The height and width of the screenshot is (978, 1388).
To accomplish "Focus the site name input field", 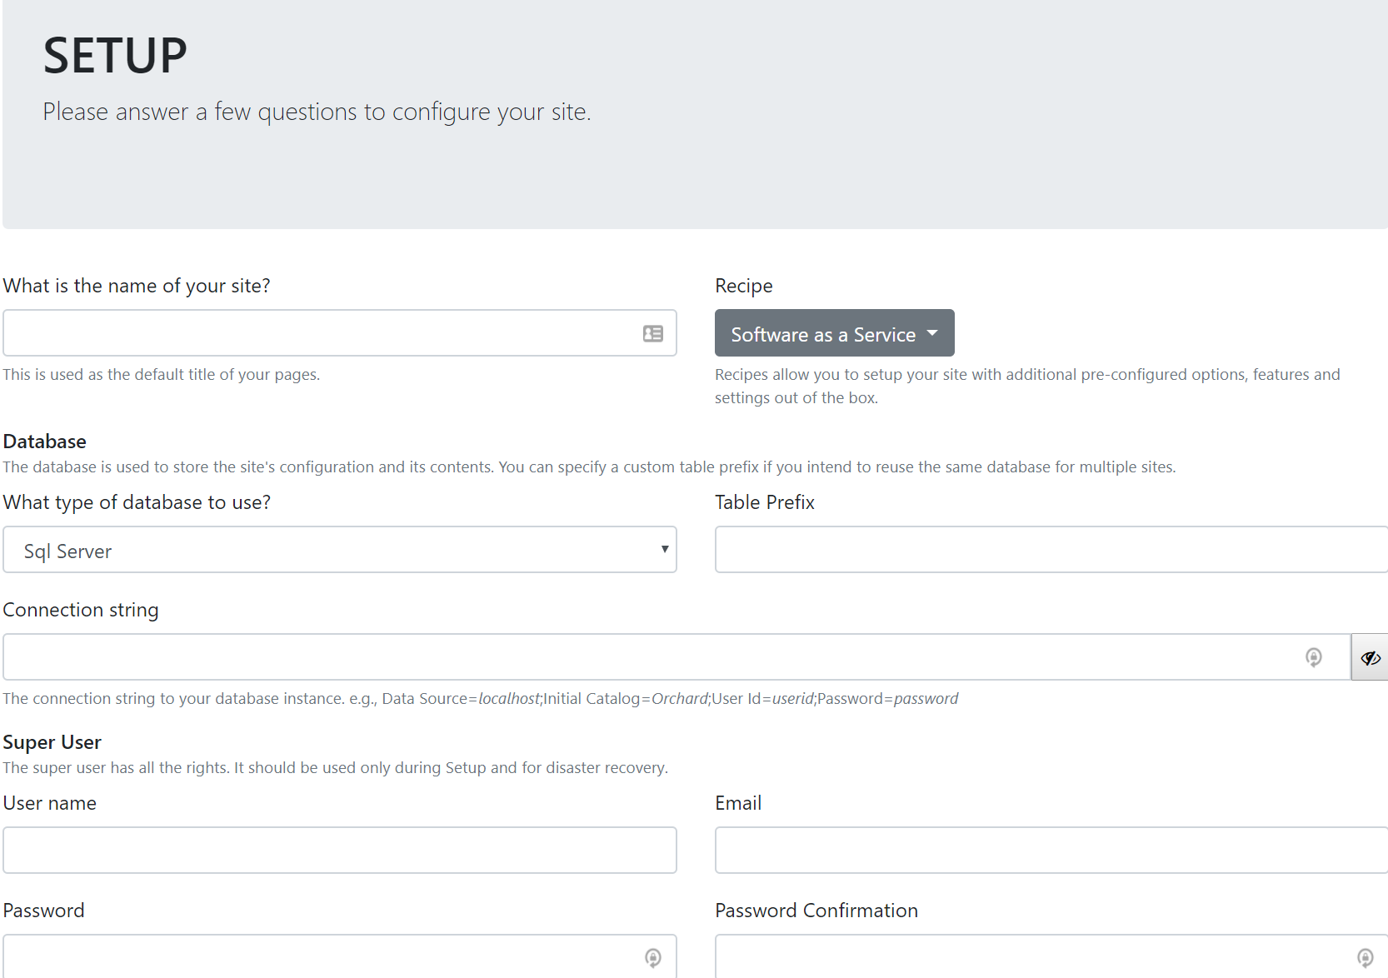I will tap(325, 332).
